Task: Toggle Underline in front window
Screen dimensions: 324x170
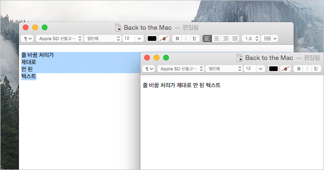Action: point(316,69)
